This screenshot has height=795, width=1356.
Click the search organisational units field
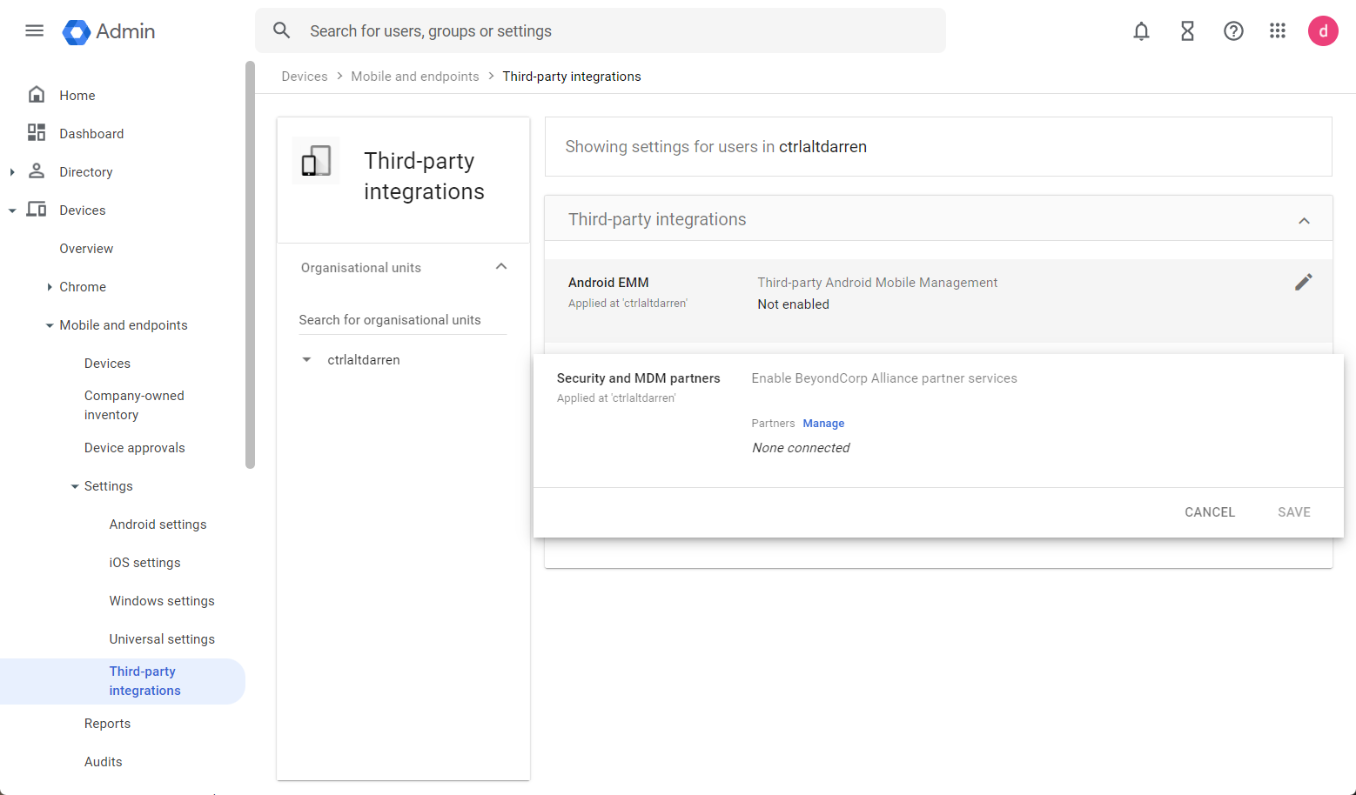click(x=402, y=320)
